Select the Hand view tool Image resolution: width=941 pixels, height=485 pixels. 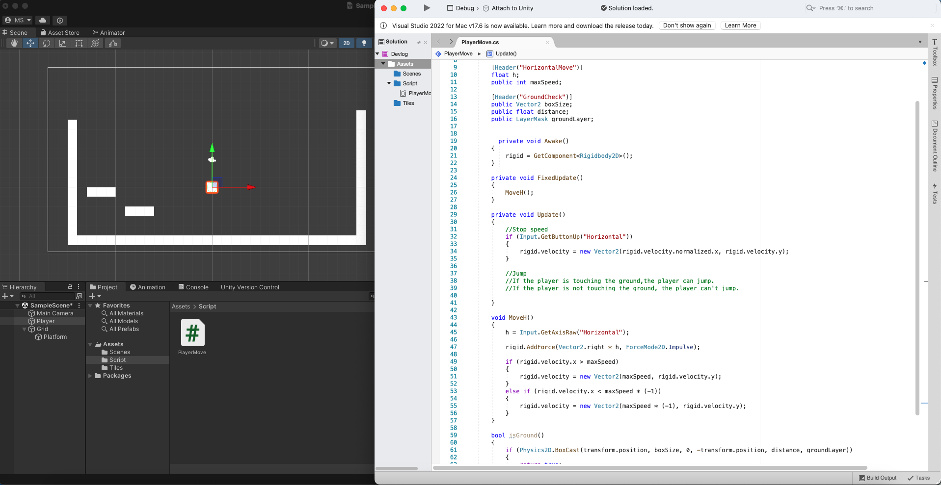[x=14, y=43]
